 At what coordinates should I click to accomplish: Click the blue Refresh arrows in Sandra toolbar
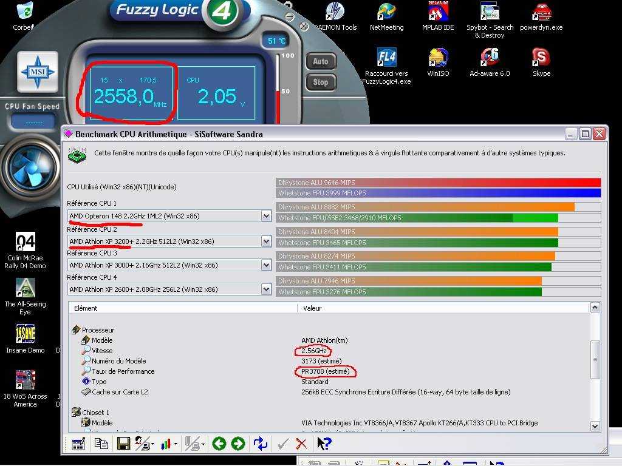(x=261, y=444)
